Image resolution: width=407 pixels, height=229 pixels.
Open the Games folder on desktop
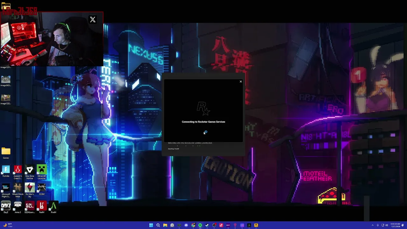click(6, 153)
